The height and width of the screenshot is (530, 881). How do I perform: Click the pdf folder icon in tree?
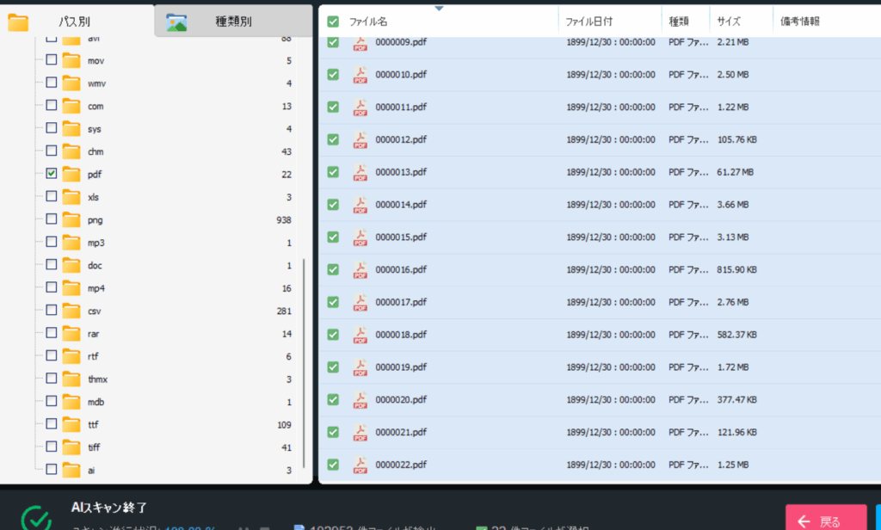[x=71, y=174]
